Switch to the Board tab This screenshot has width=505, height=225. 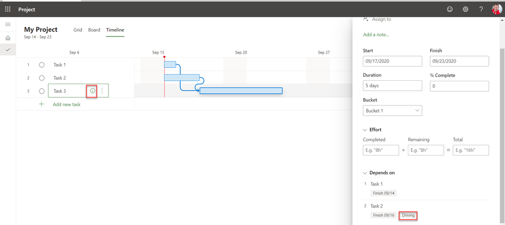tap(94, 30)
